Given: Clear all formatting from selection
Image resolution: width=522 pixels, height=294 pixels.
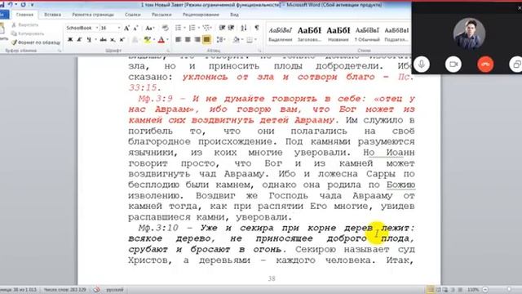Looking at the screenshot, I should [165, 29].
